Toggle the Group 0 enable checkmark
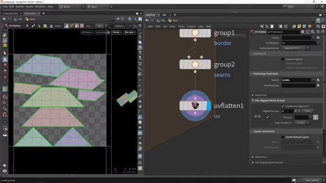This screenshot has width=326, height=183. [267, 117]
